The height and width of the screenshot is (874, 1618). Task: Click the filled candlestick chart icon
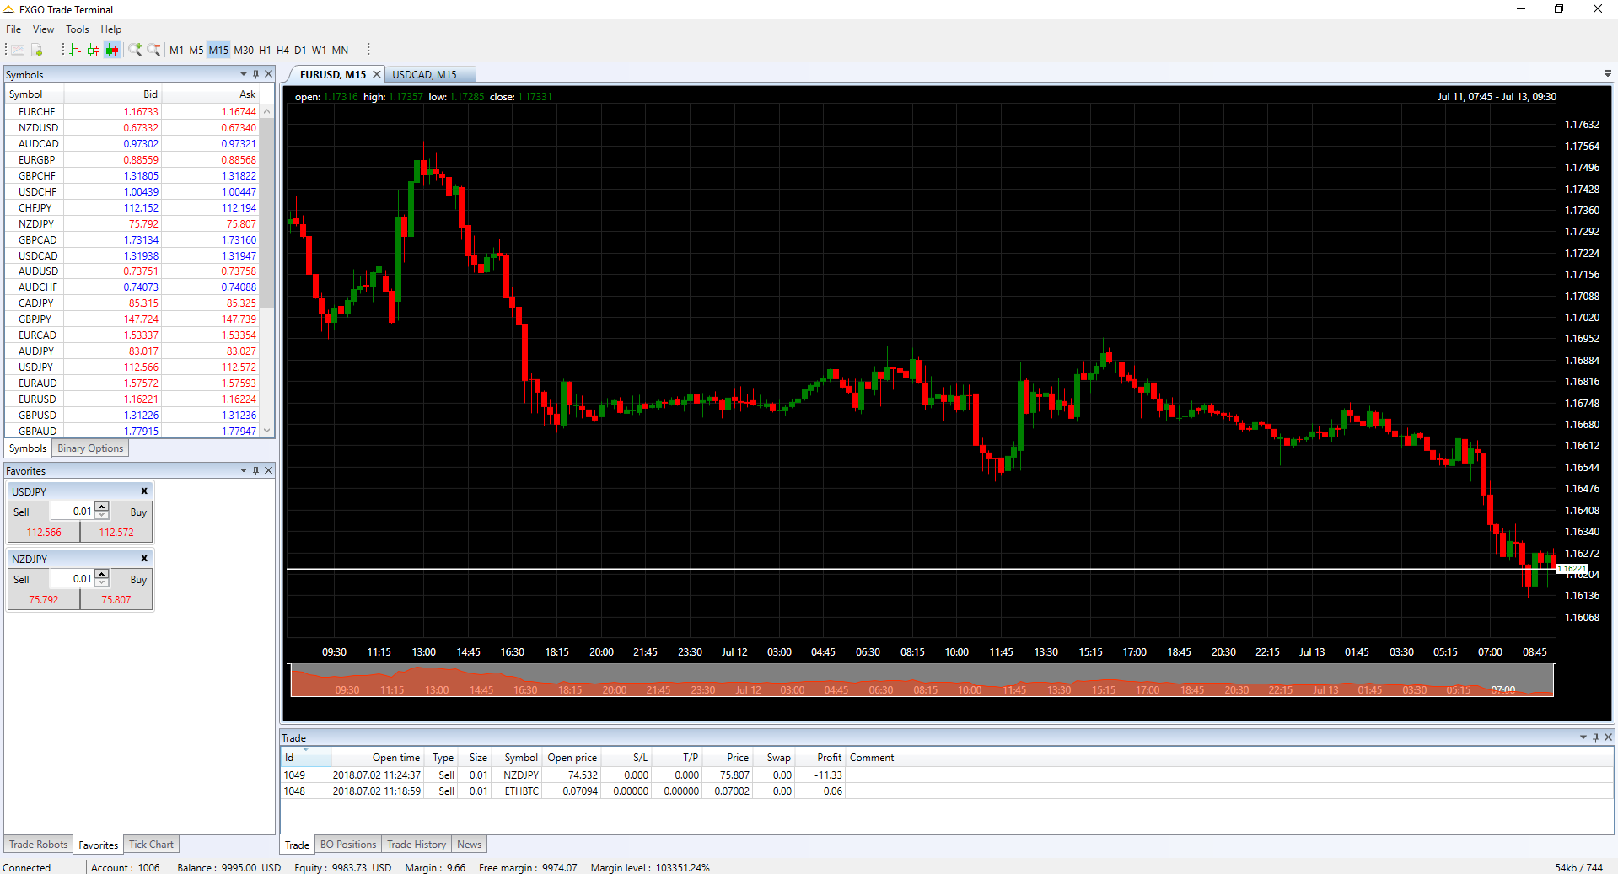coord(112,51)
